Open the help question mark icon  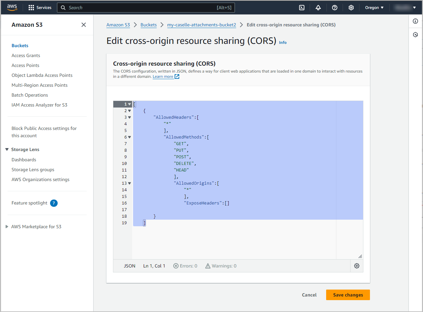[x=335, y=8]
